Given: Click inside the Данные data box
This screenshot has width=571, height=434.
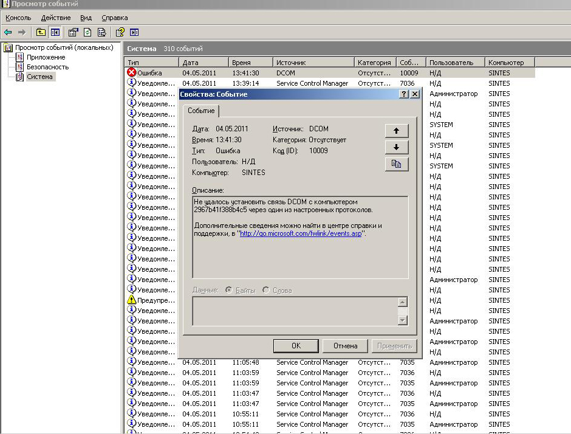Looking at the screenshot, I should click(x=295, y=311).
